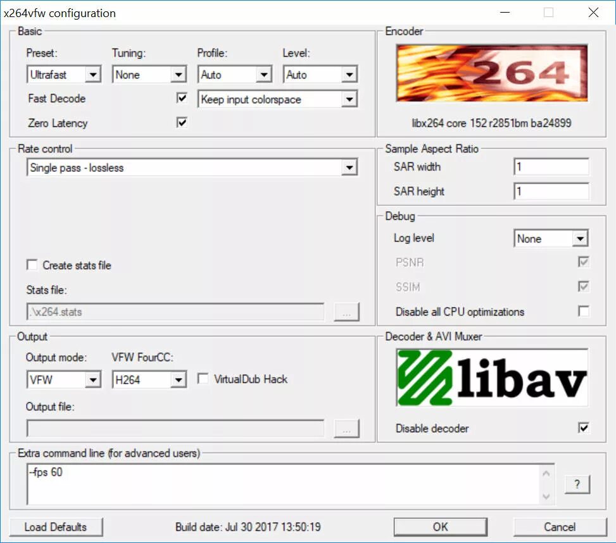The image size is (616, 543).
Task: Close the x264vfw configuration window
Action: click(x=593, y=13)
